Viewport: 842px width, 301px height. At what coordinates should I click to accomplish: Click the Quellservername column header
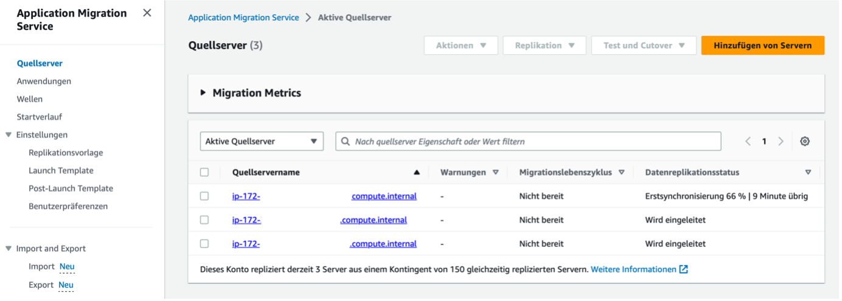click(x=266, y=172)
